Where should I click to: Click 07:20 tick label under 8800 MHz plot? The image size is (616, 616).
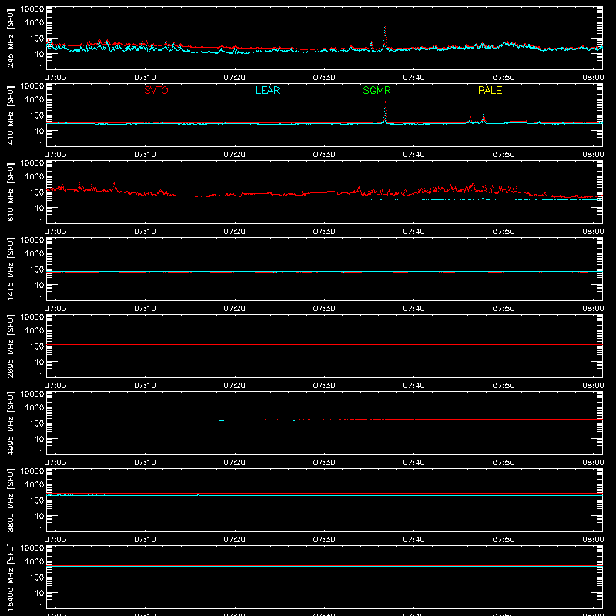tap(235, 540)
